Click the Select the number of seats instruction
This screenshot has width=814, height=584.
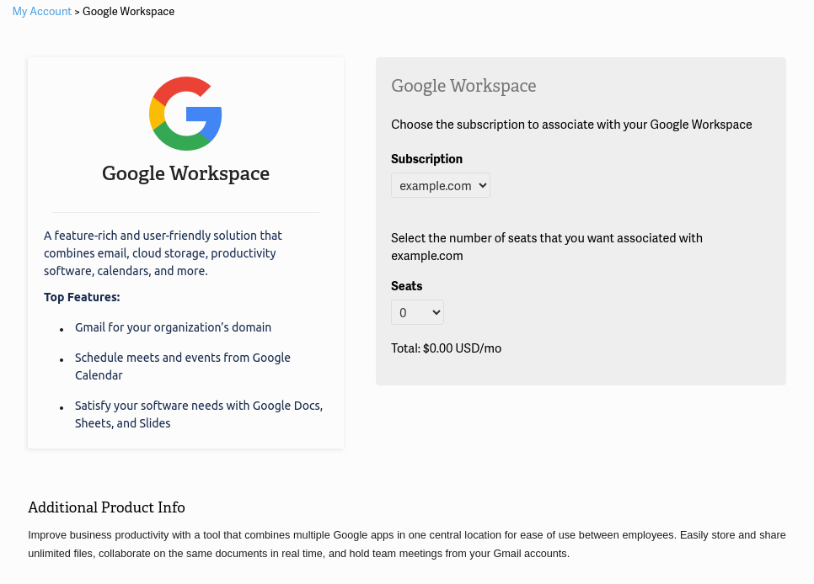546,247
